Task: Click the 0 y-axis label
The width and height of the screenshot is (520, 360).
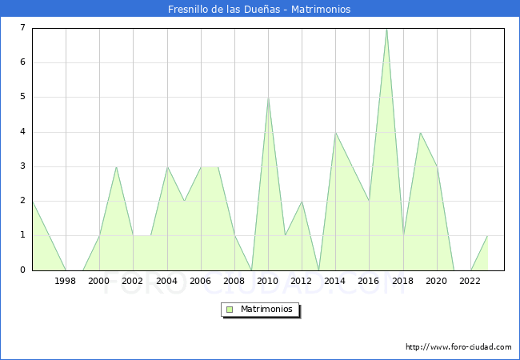Action: tap(22, 270)
